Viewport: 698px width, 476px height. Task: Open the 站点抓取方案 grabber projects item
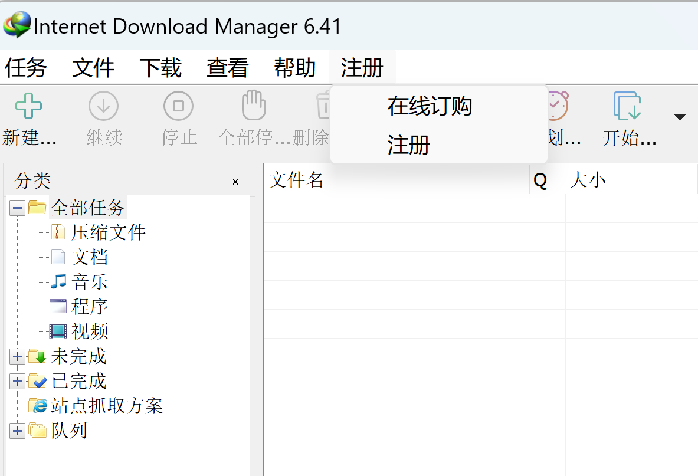[106, 406]
